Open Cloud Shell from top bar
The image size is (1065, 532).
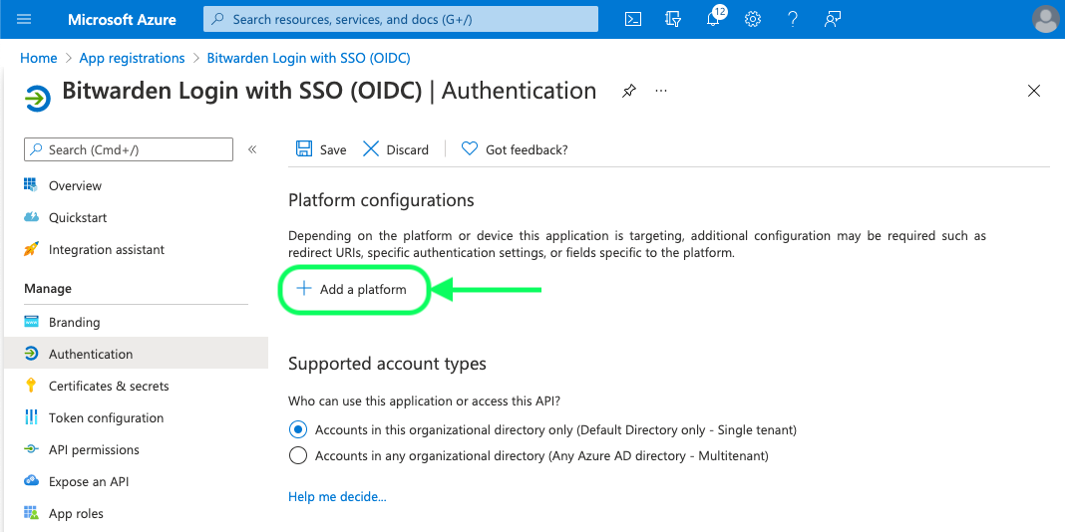633,19
